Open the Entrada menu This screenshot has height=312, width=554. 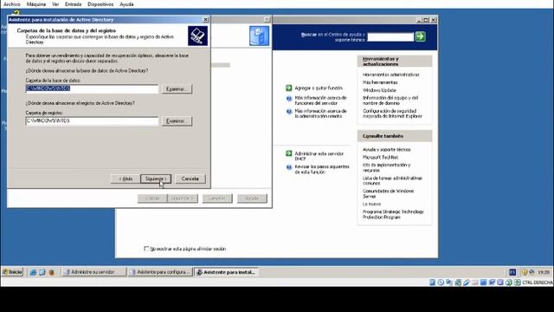click(73, 4)
